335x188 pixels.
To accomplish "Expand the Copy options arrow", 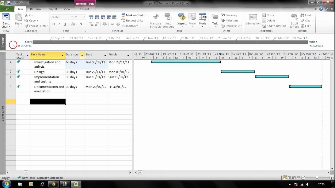I will point(37,21).
